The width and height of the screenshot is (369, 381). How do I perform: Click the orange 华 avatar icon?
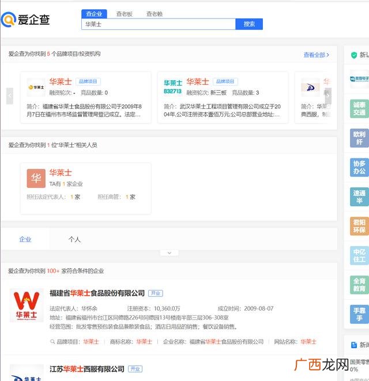[36, 178]
